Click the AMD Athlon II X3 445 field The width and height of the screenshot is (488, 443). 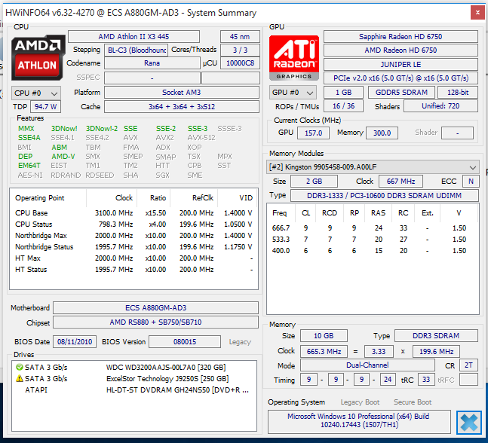pyautogui.click(x=134, y=37)
